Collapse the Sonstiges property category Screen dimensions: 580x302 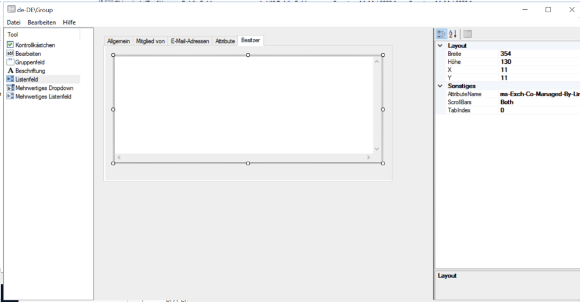point(440,86)
